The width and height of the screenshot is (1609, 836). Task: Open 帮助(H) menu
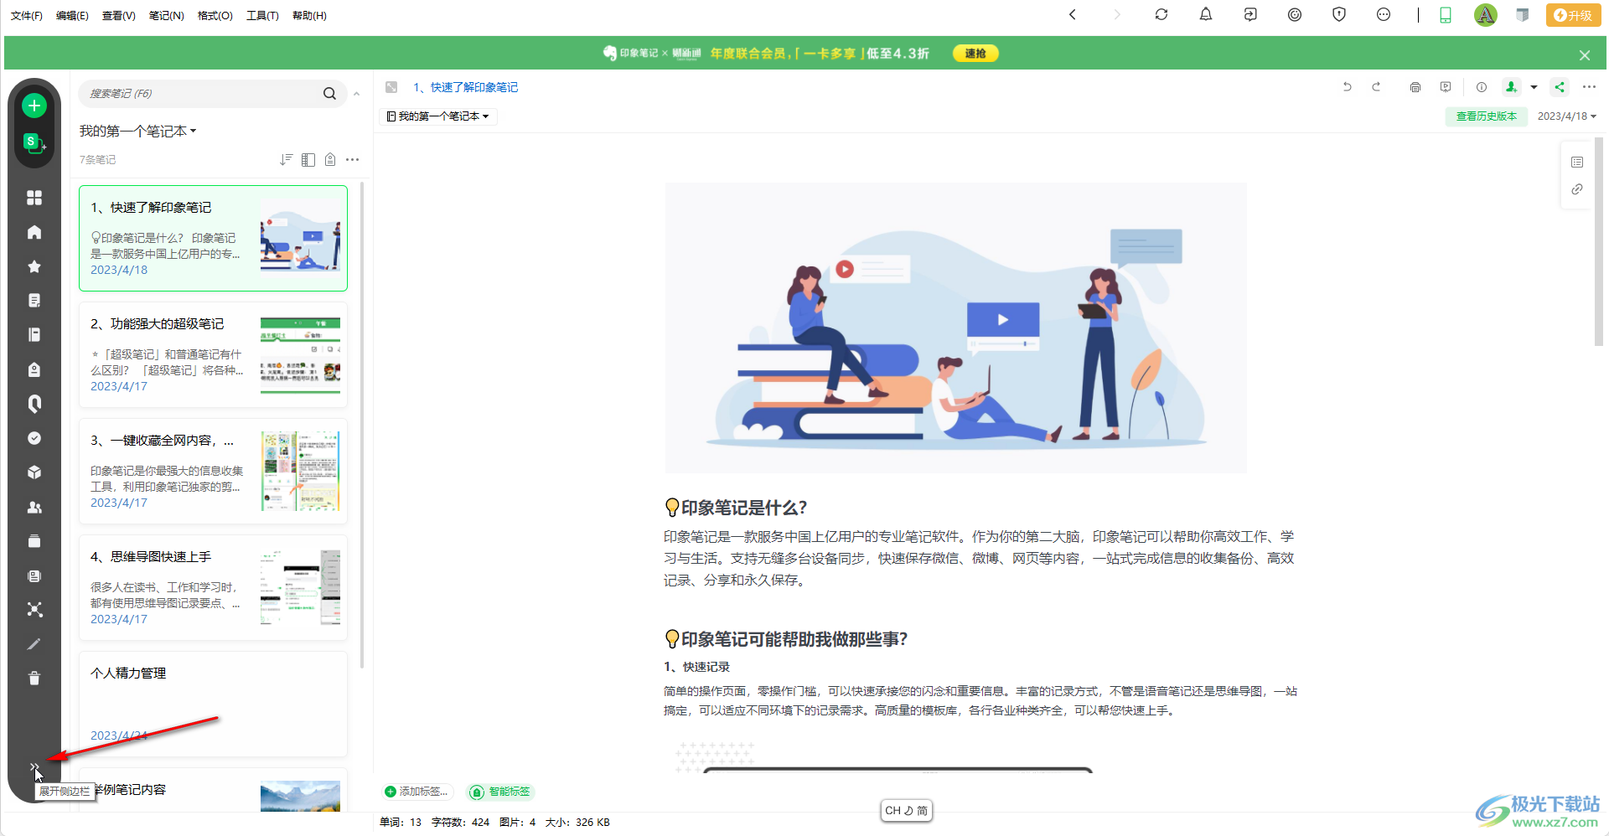309,16
